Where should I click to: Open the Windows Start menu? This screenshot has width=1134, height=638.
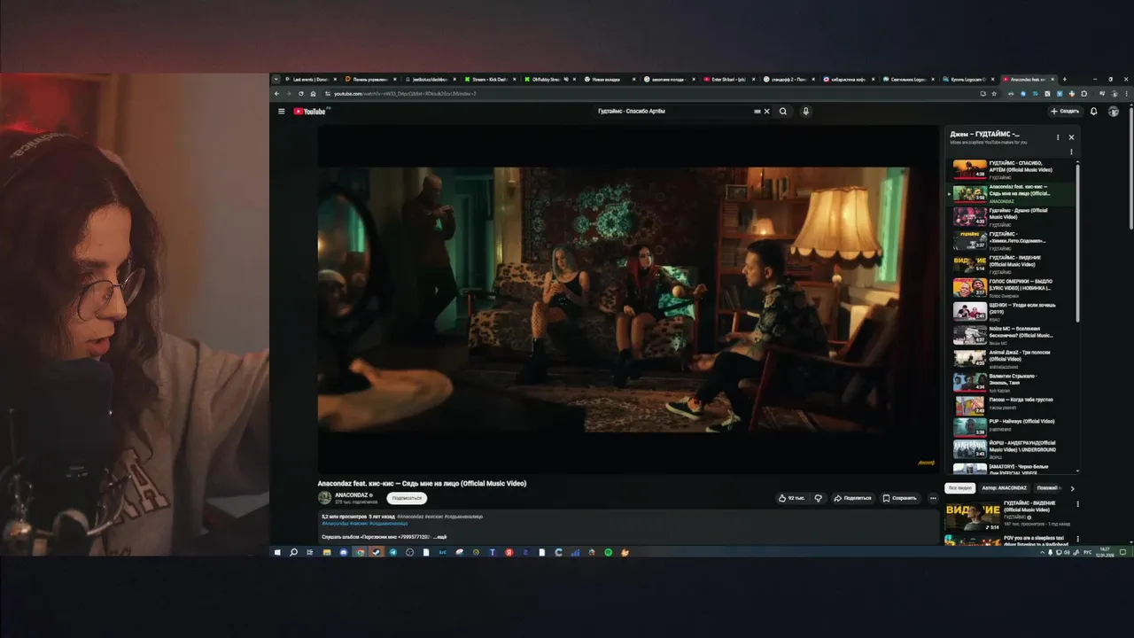pos(276,552)
